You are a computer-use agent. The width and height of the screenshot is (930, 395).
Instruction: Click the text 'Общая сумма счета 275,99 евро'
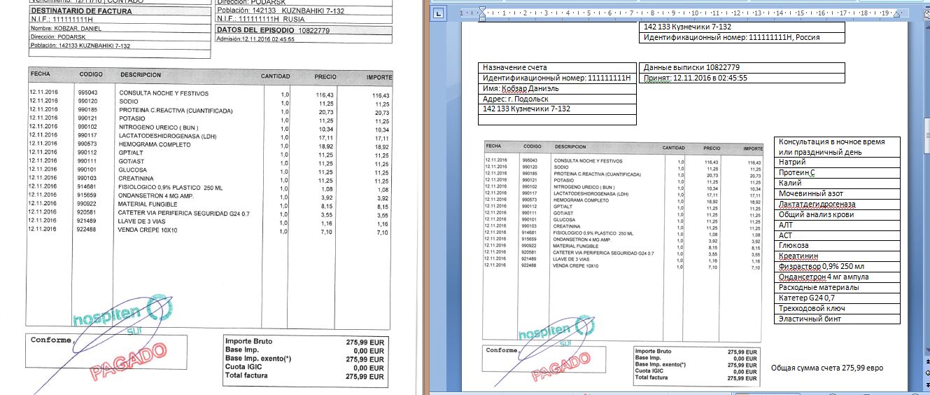(827, 367)
